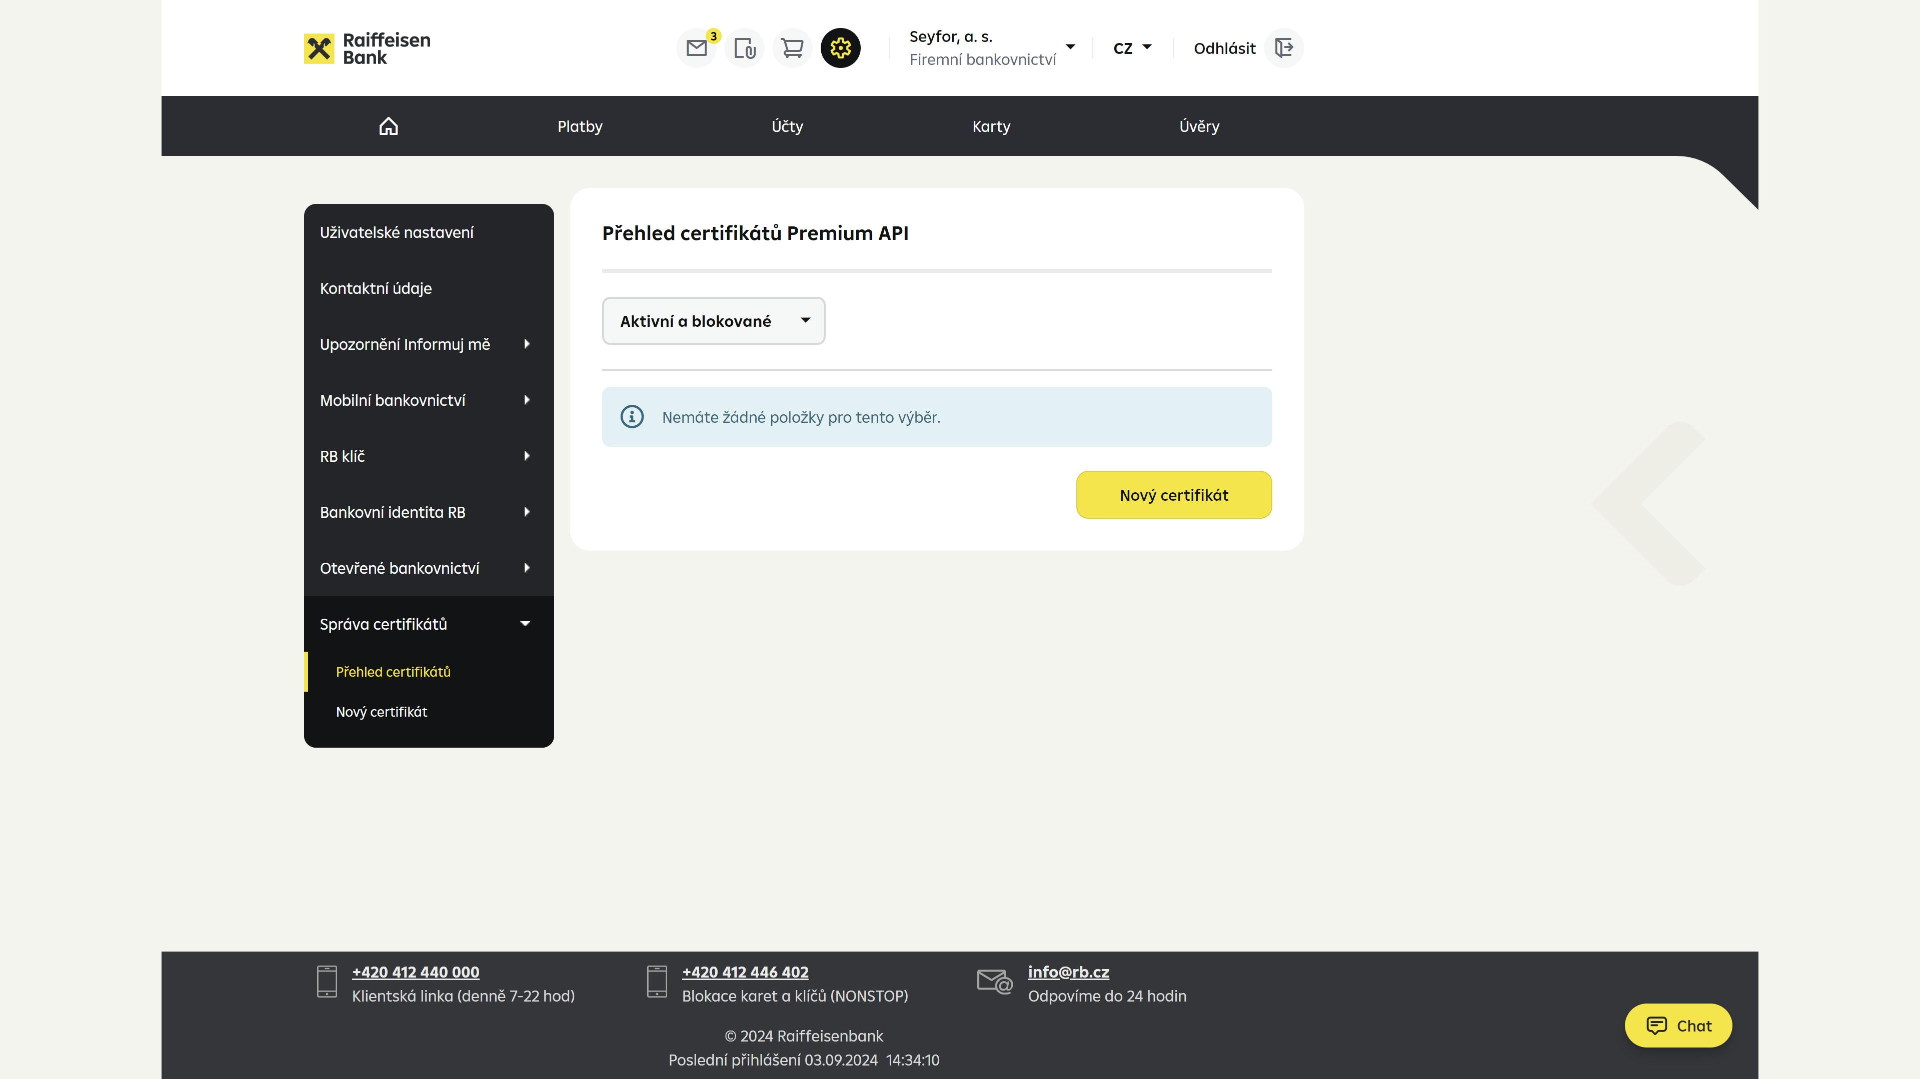
Task: Click the email envelope icon in footer
Action: coord(995,982)
